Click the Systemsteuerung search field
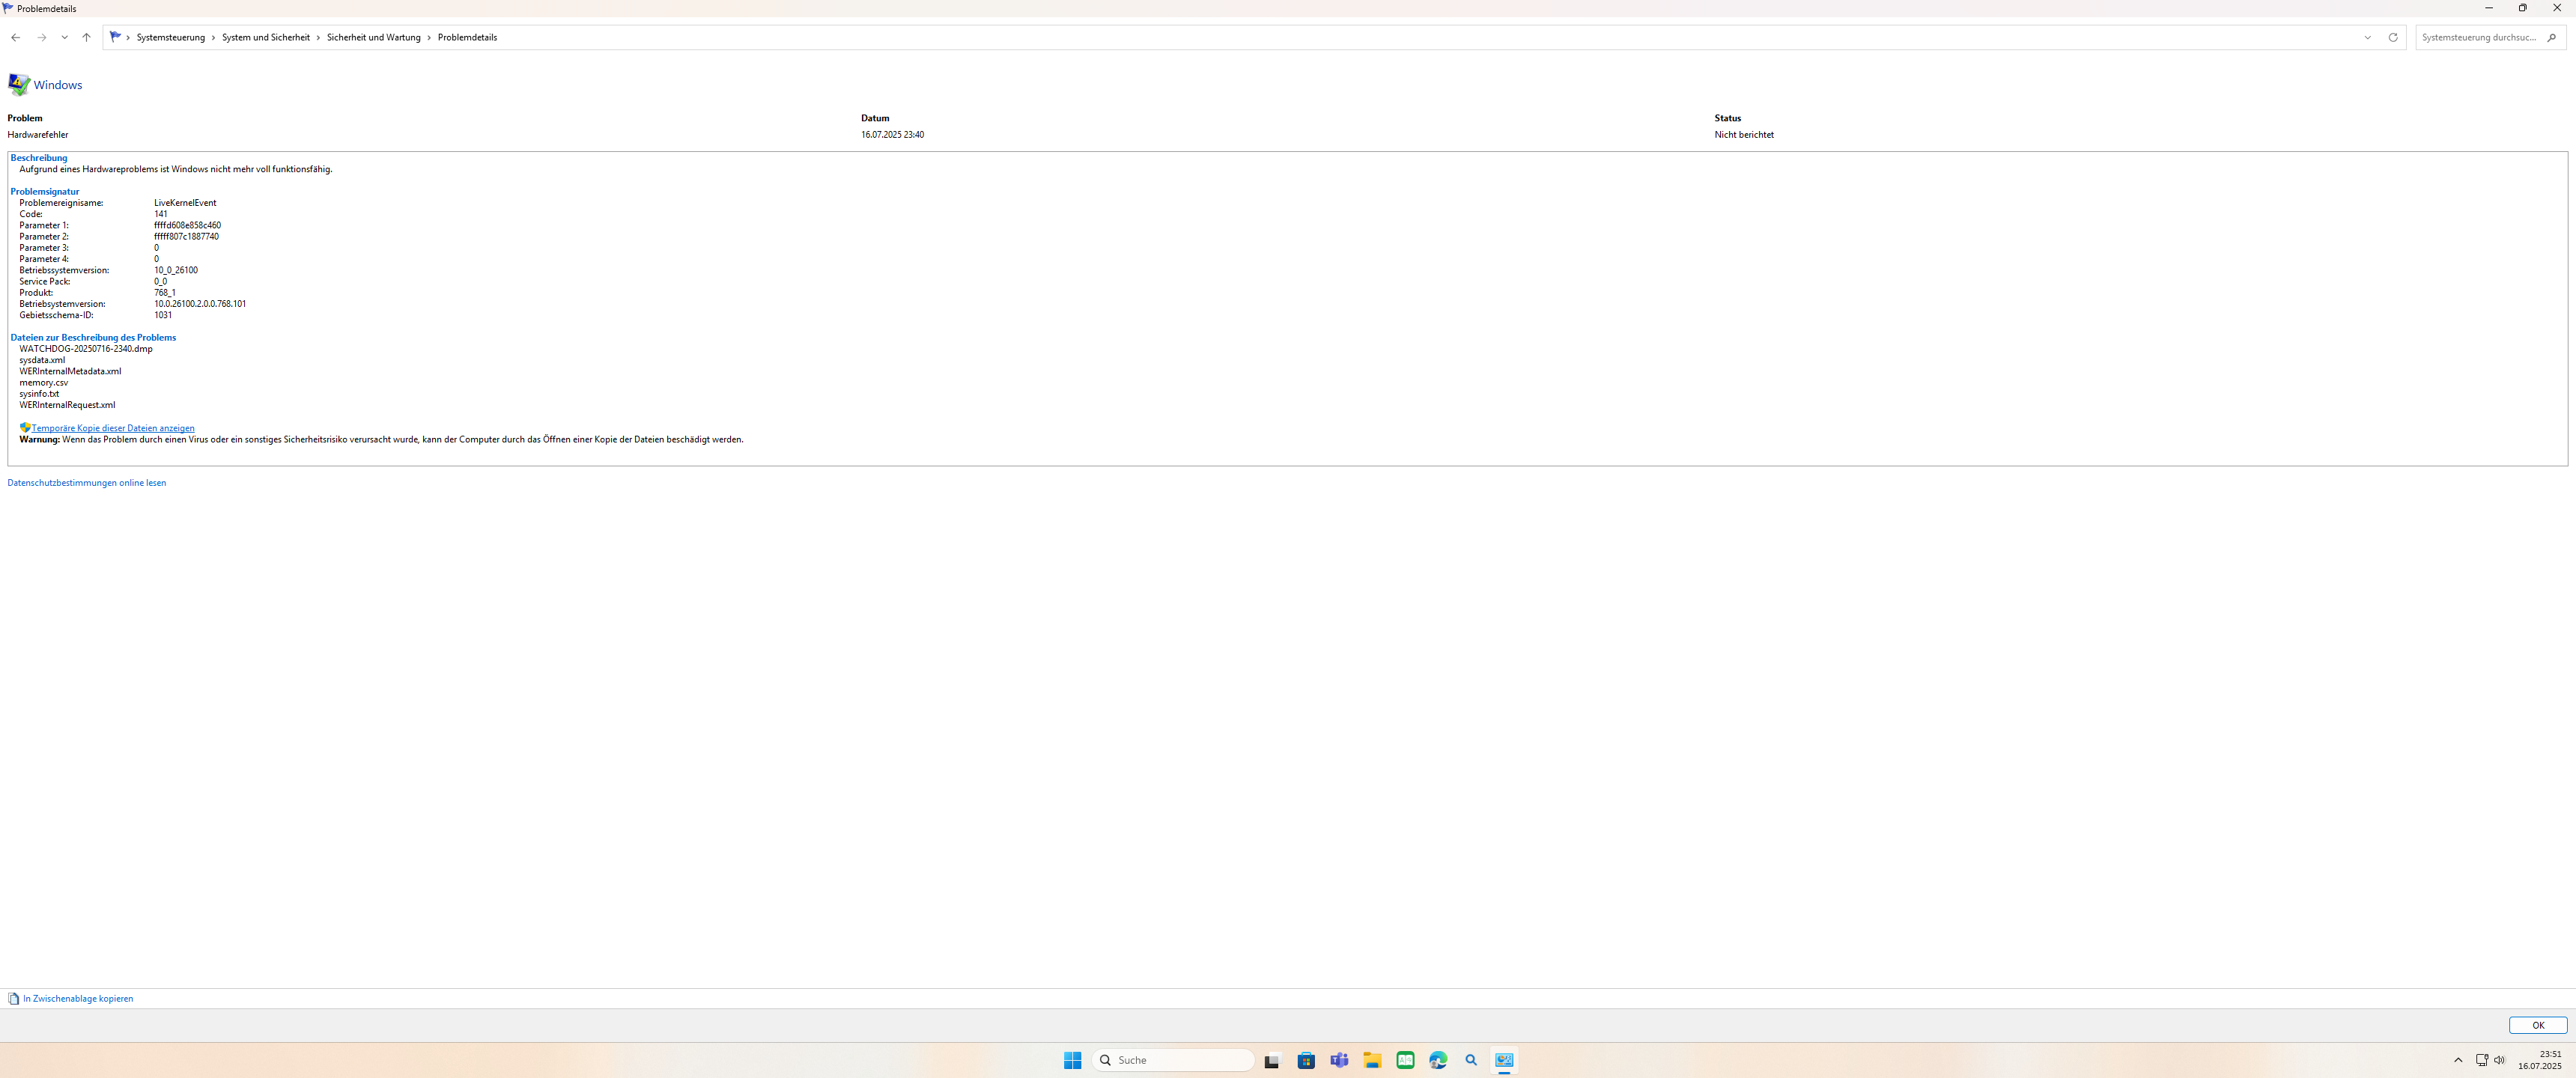This screenshot has width=2576, height=1078. click(2479, 38)
